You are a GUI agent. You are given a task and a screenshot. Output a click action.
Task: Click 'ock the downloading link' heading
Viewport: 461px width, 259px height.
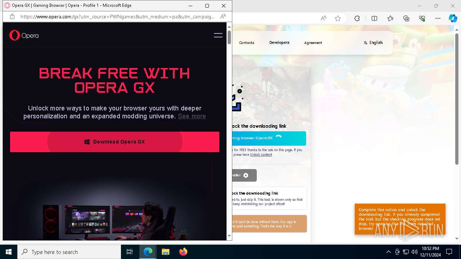tap(259, 126)
